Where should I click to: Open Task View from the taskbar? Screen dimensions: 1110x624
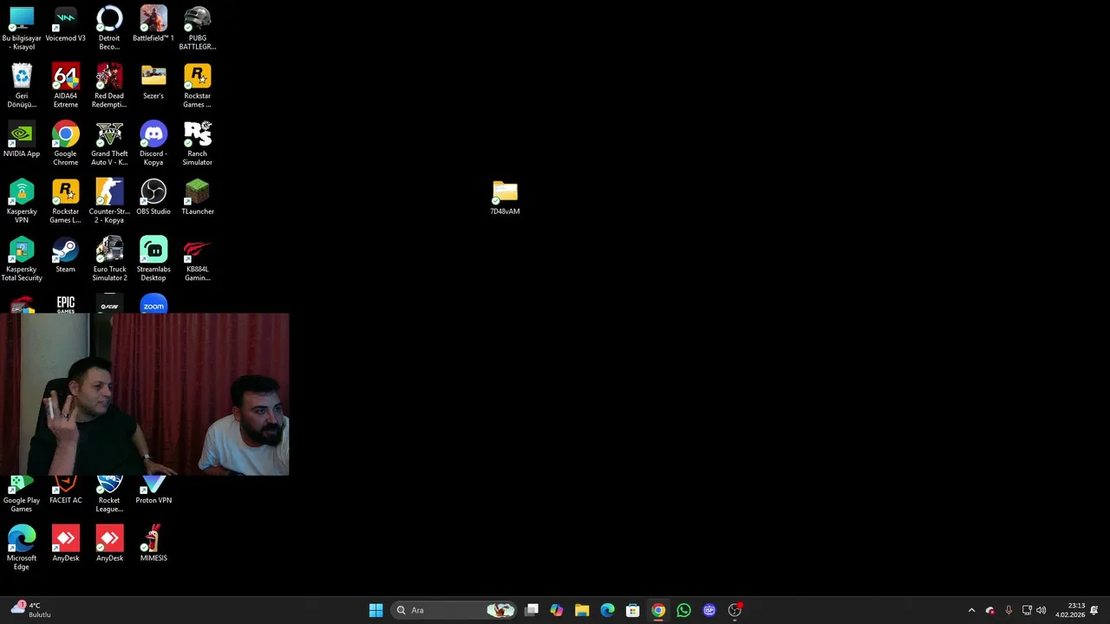(532, 610)
